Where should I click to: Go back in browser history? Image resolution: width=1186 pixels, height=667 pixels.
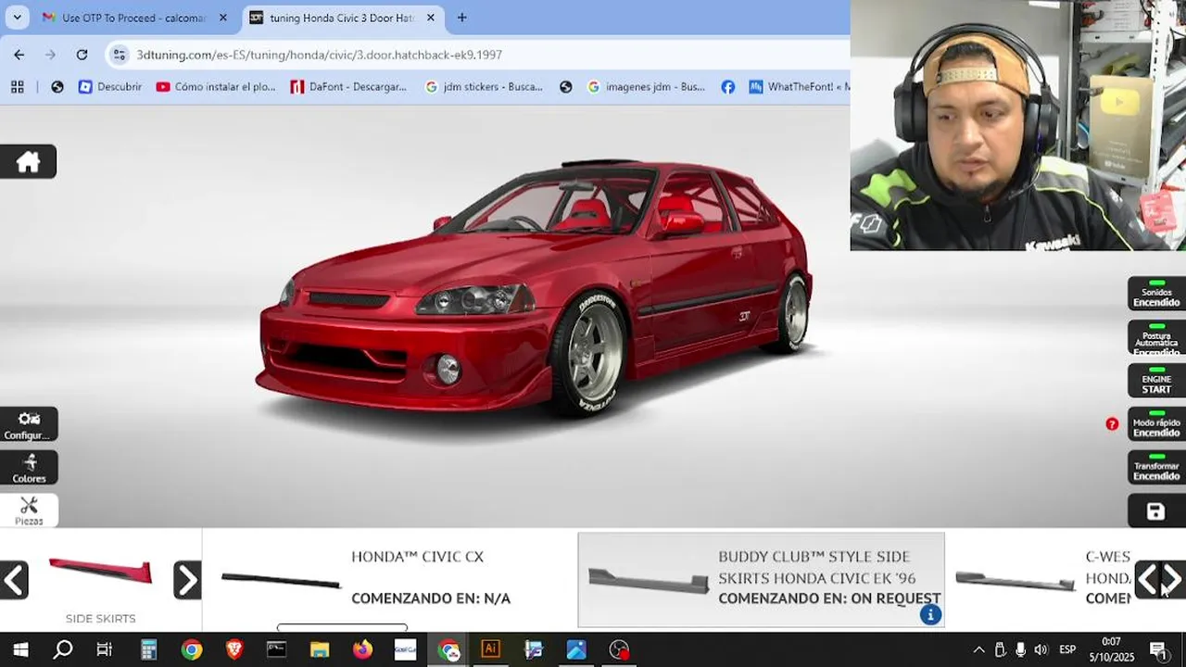(x=19, y=55)
